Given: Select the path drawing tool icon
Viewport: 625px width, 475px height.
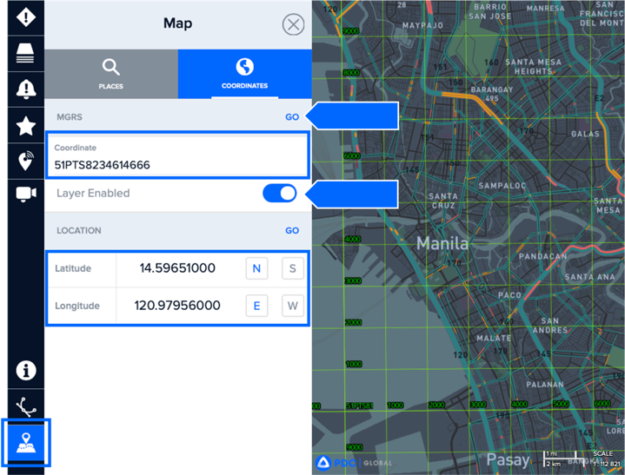Looking at the screenshot, I should pos(26,407).
